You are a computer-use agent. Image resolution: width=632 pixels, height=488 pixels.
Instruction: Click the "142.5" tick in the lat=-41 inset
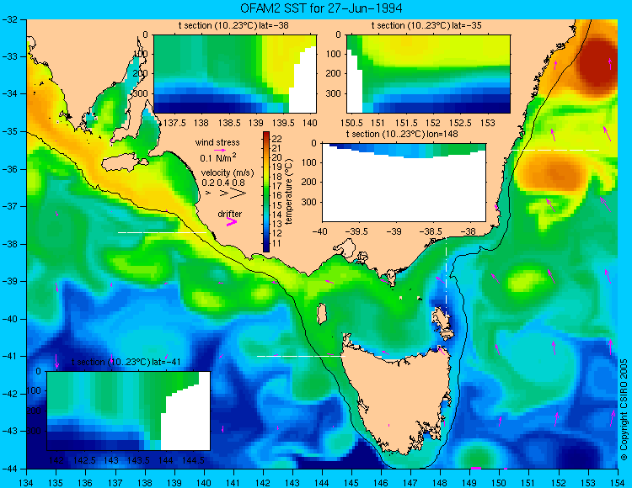83,460
